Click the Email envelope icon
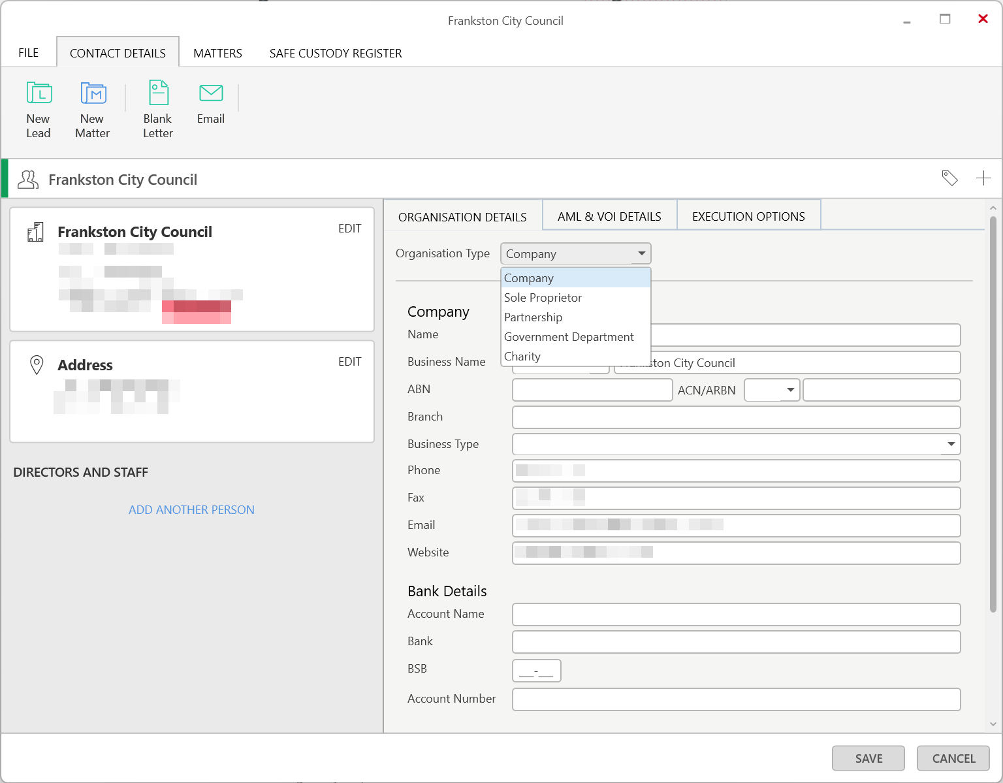The height and width of the screenshot is (783, 1003). pos(211,93)
